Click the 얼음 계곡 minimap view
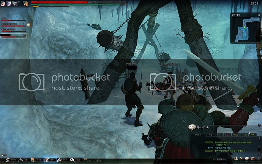Image resolution: width=262 pixels, height=164 pixels. pyautogui.click(x=245, y=30)
